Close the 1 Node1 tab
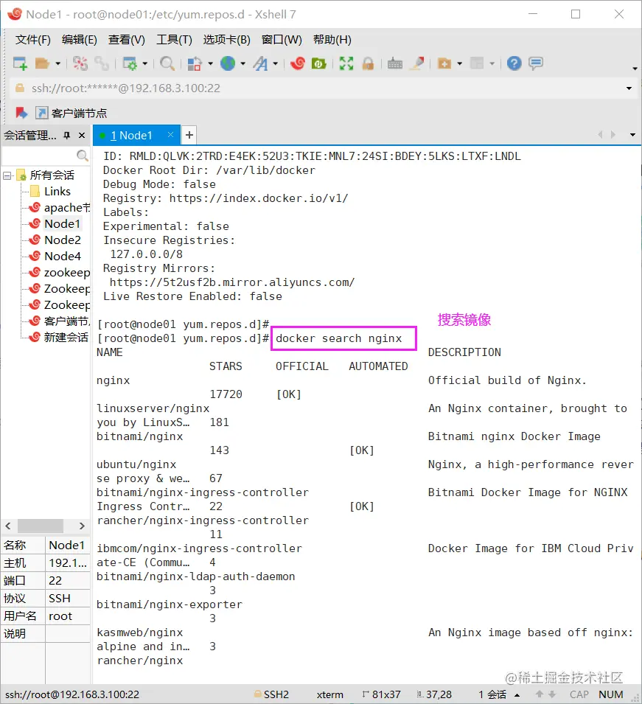 point(170,135)
